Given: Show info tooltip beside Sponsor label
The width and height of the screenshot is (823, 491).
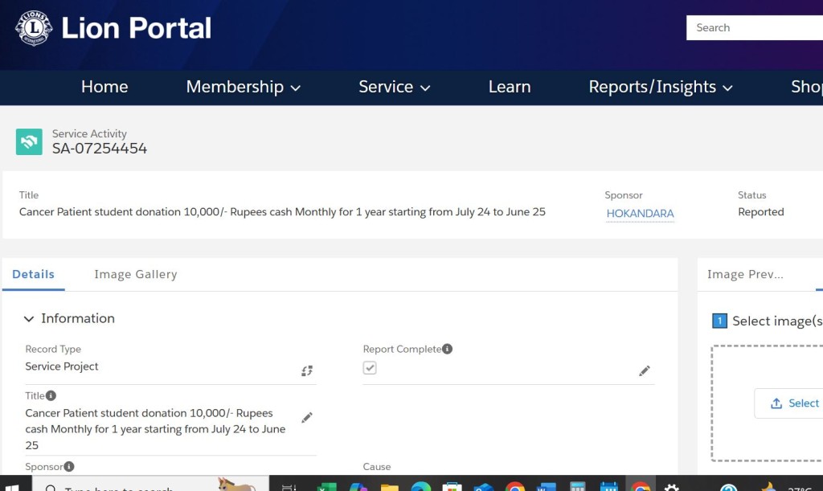Looking at the screenshot, I should point(69,466).
